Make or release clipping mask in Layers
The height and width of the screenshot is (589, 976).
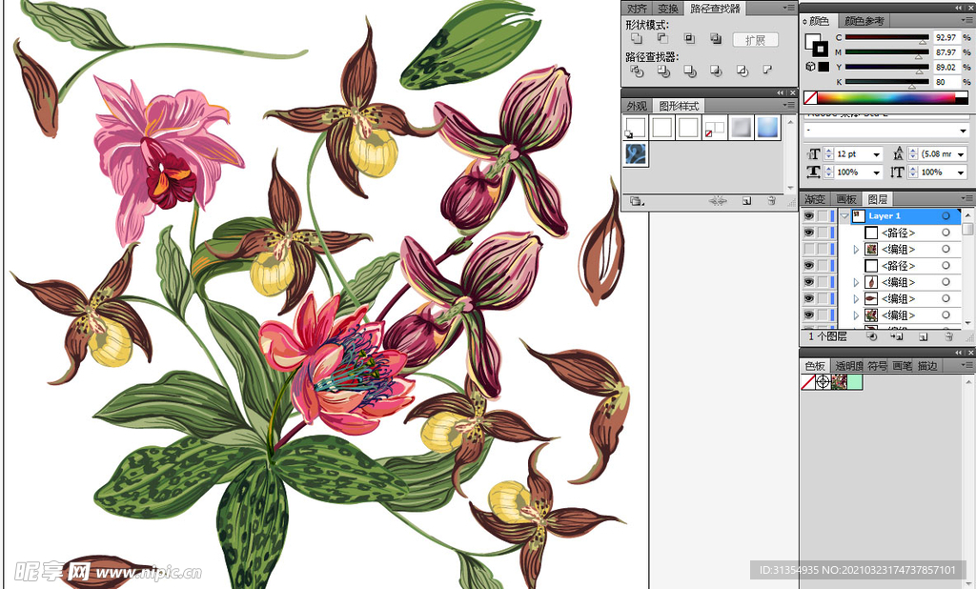coord(871,336)
